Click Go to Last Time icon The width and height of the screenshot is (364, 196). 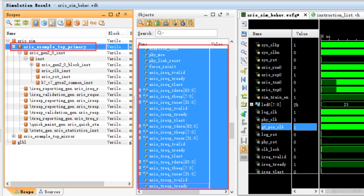point(244,88)
